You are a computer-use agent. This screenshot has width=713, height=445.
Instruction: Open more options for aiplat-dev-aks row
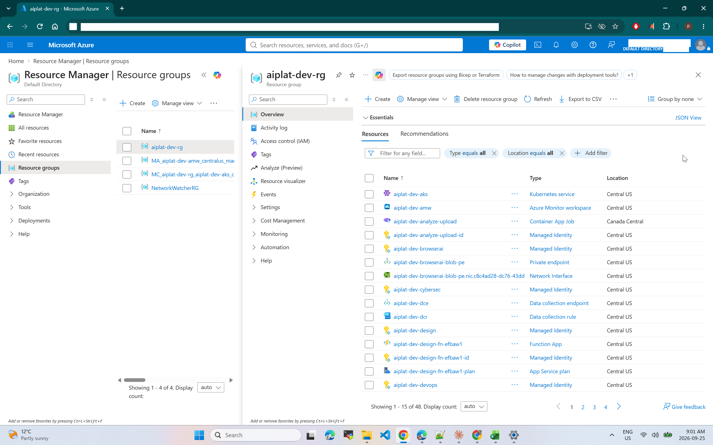point(514,194)
